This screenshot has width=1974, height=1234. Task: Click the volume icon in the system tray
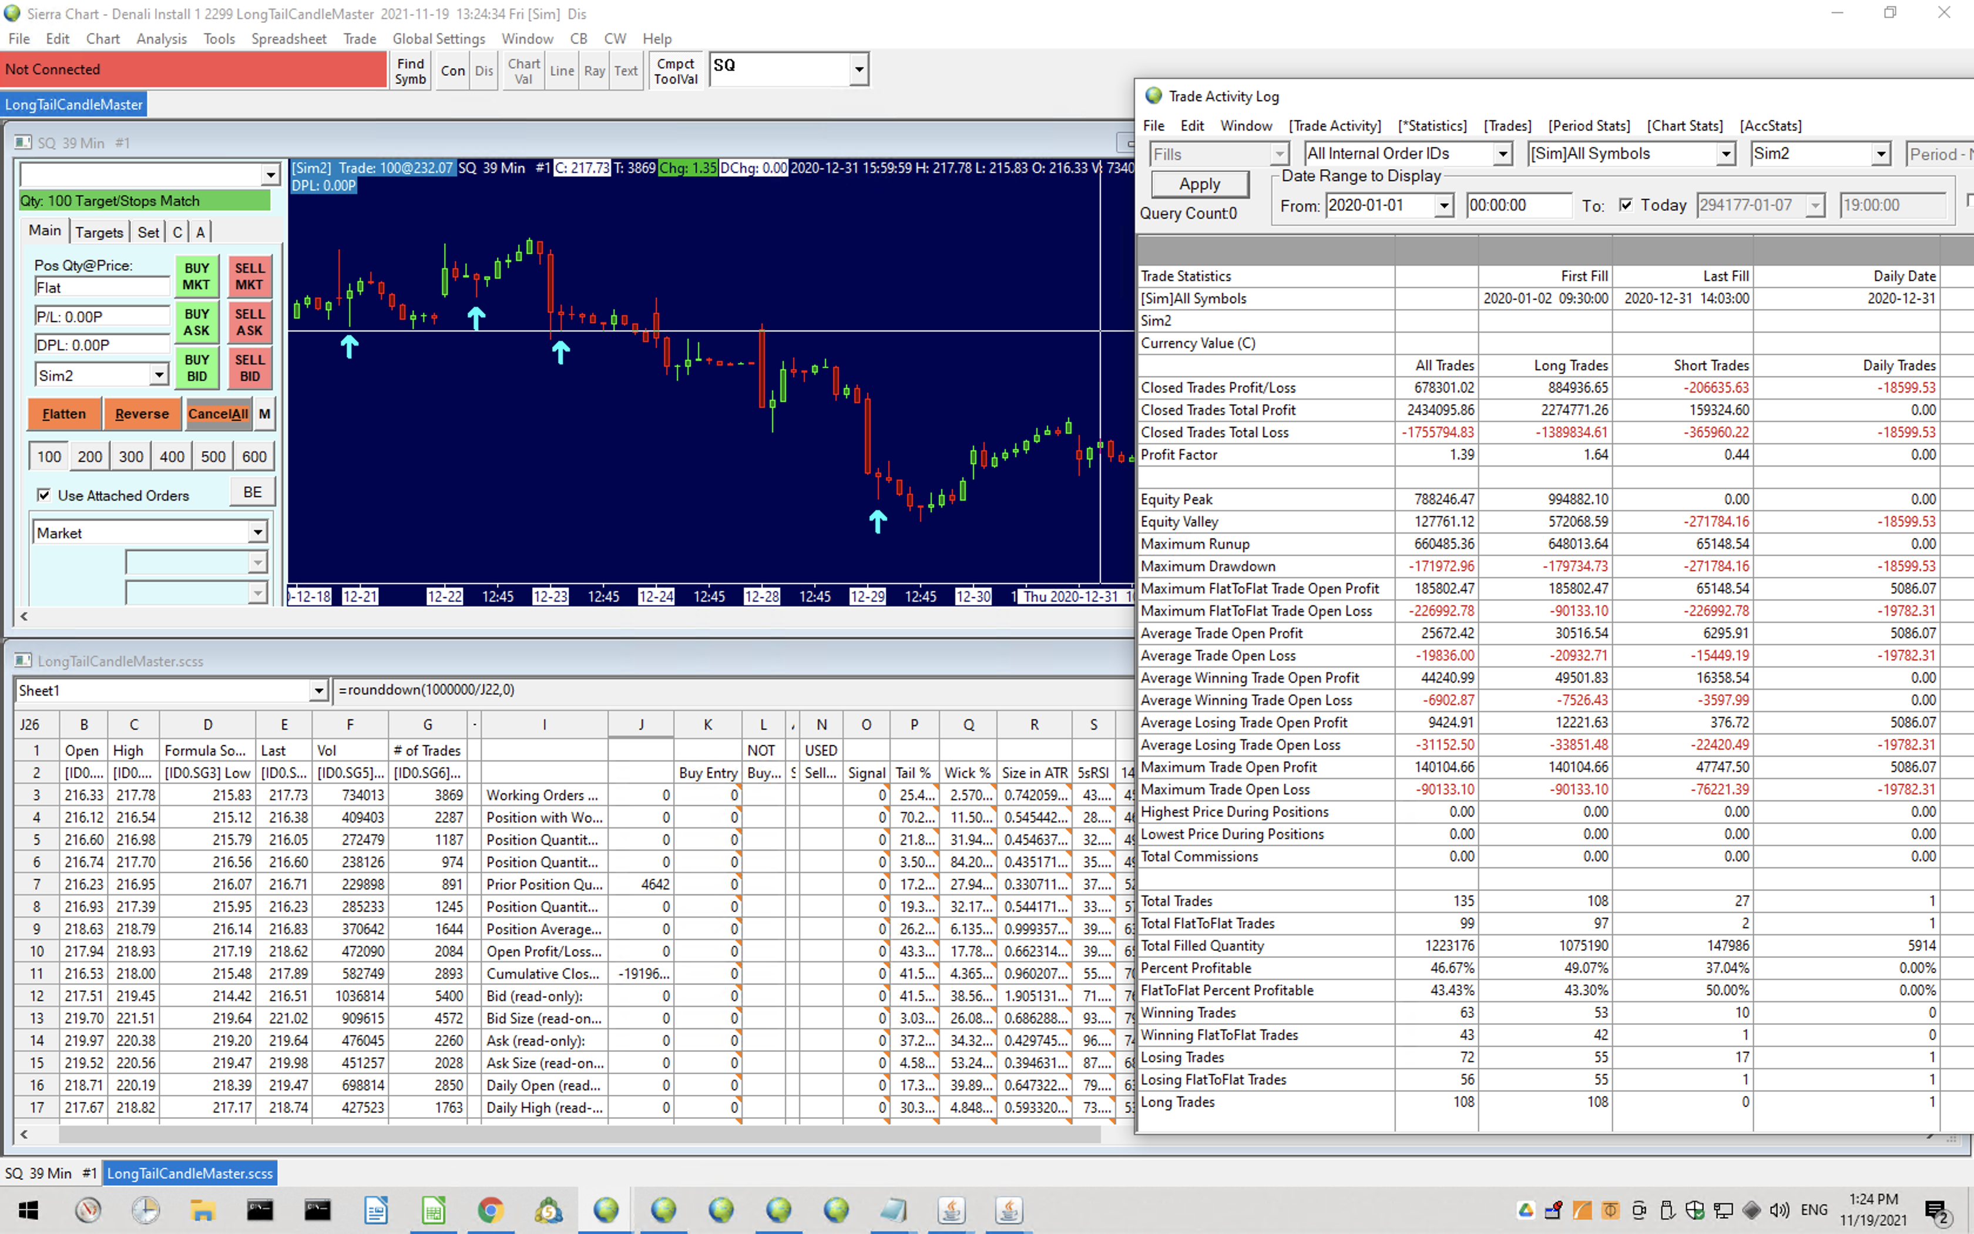[1780, 1209]
